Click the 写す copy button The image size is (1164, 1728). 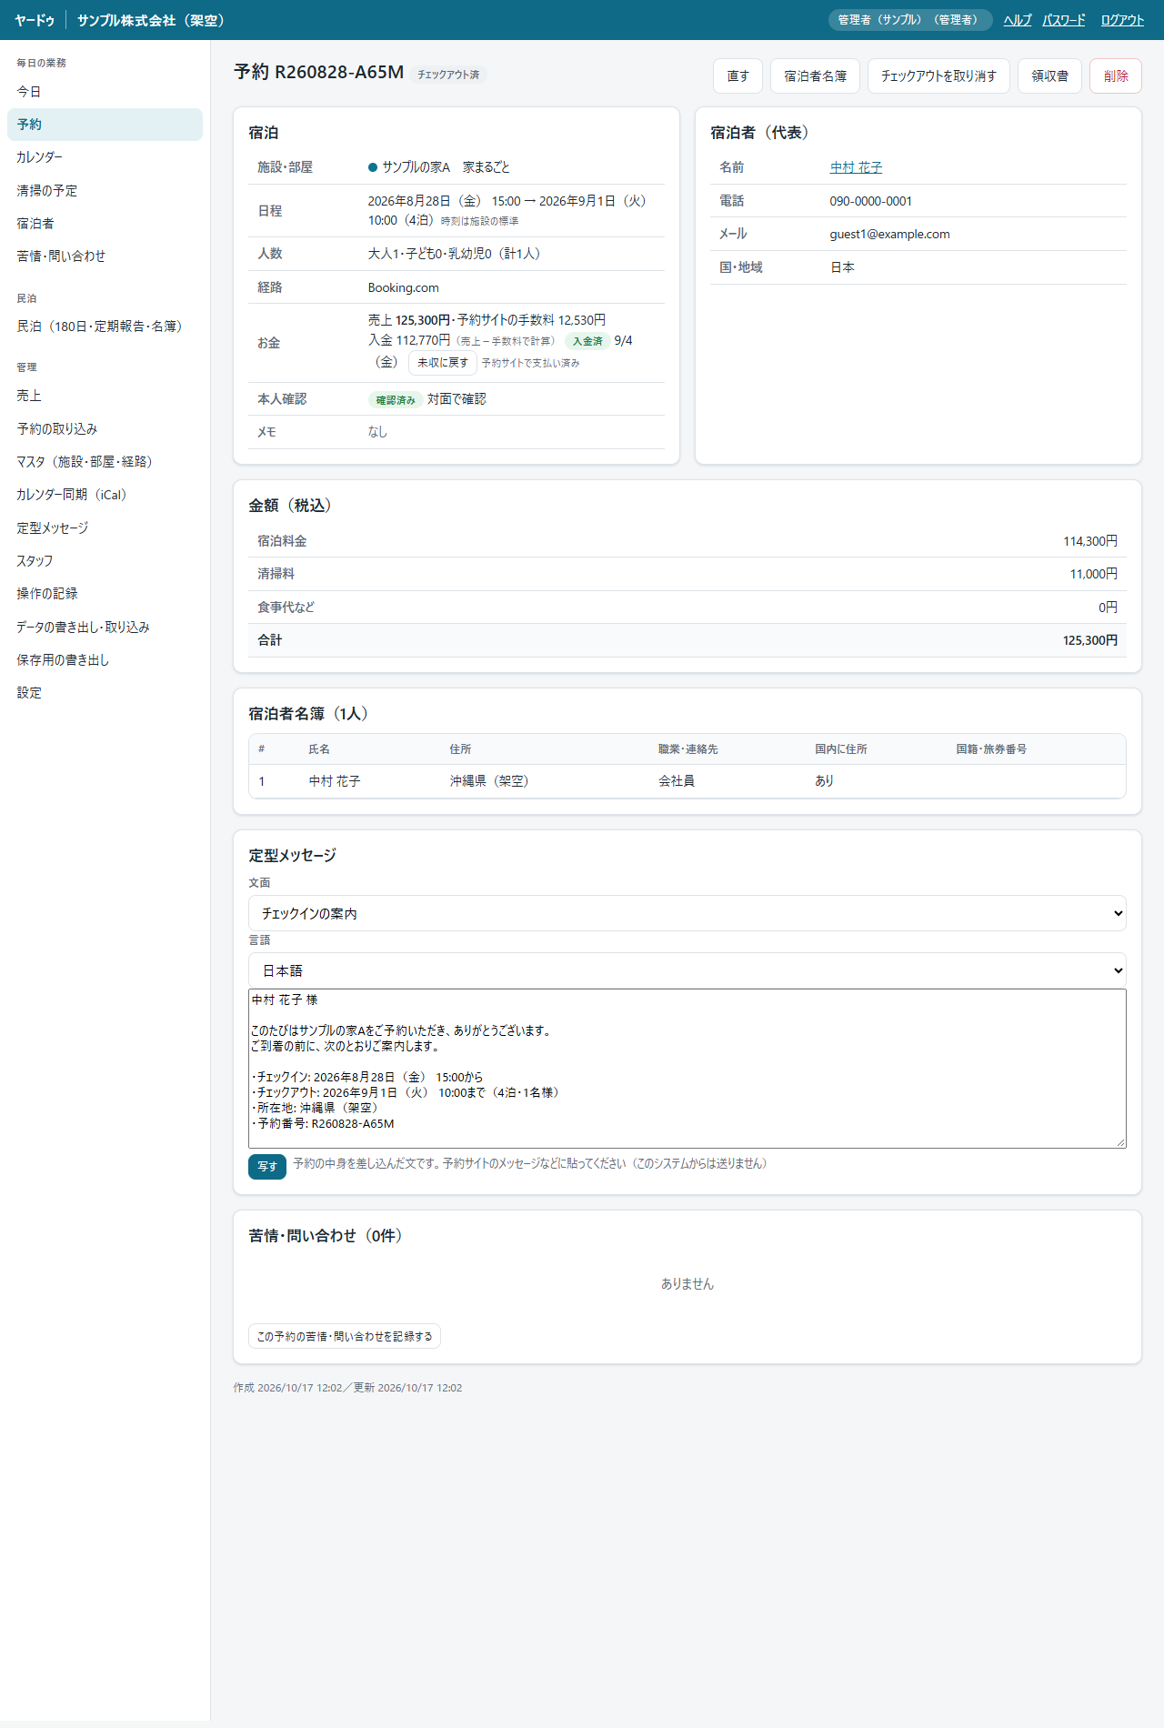pyautogui.click(x=267, y=1166)
